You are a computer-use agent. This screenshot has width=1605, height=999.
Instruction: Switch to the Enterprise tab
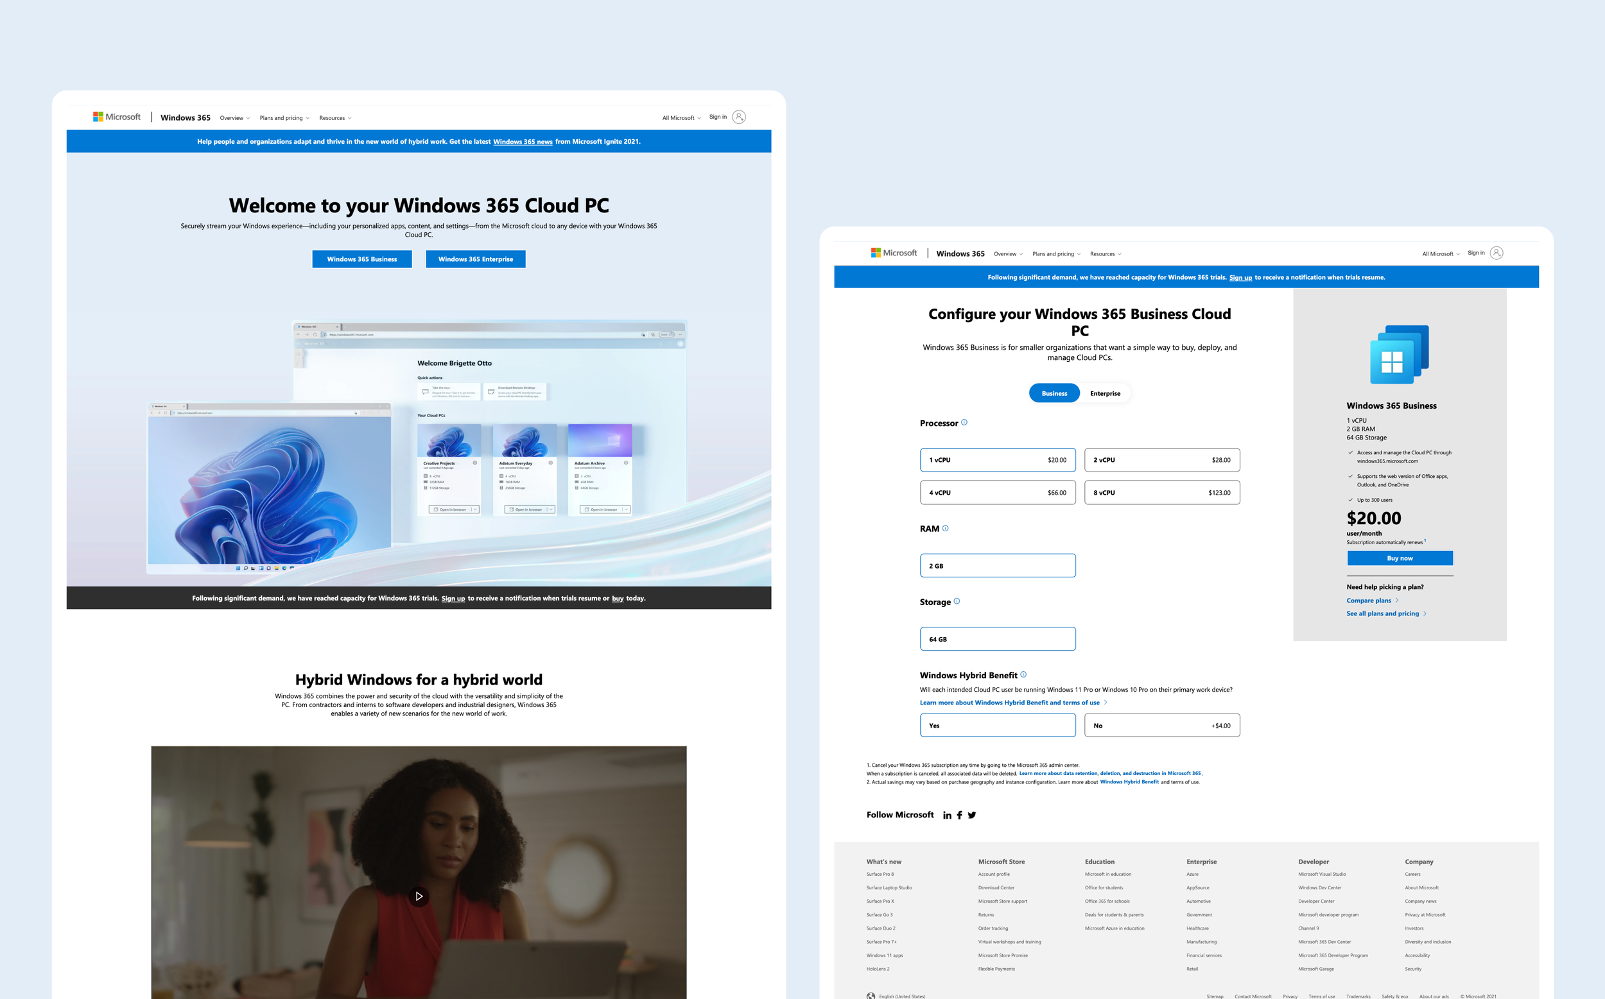pyautogui.click(x=1106, y=394)
